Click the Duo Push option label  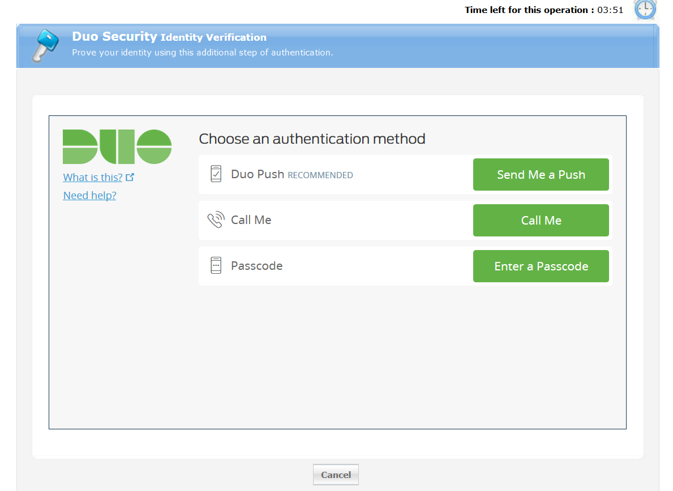(258, 174)
